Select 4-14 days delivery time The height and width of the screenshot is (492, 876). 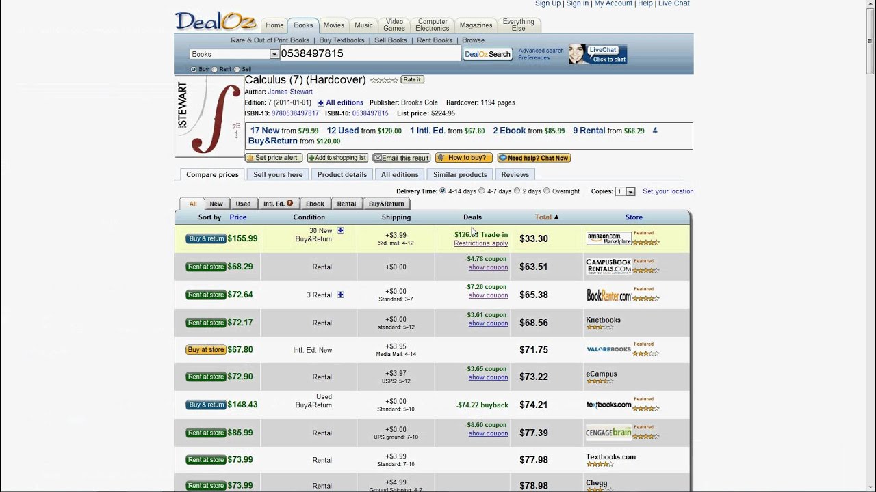pos(443,191)
